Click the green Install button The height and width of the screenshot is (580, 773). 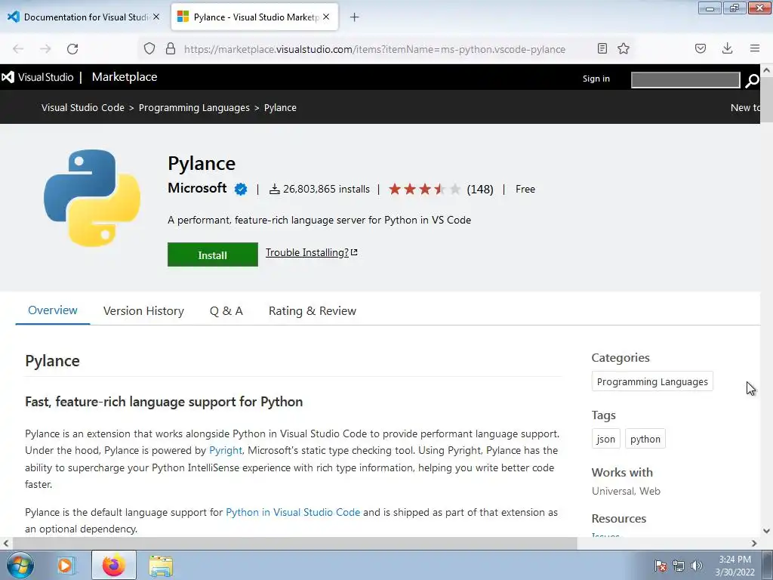(212, 255)
